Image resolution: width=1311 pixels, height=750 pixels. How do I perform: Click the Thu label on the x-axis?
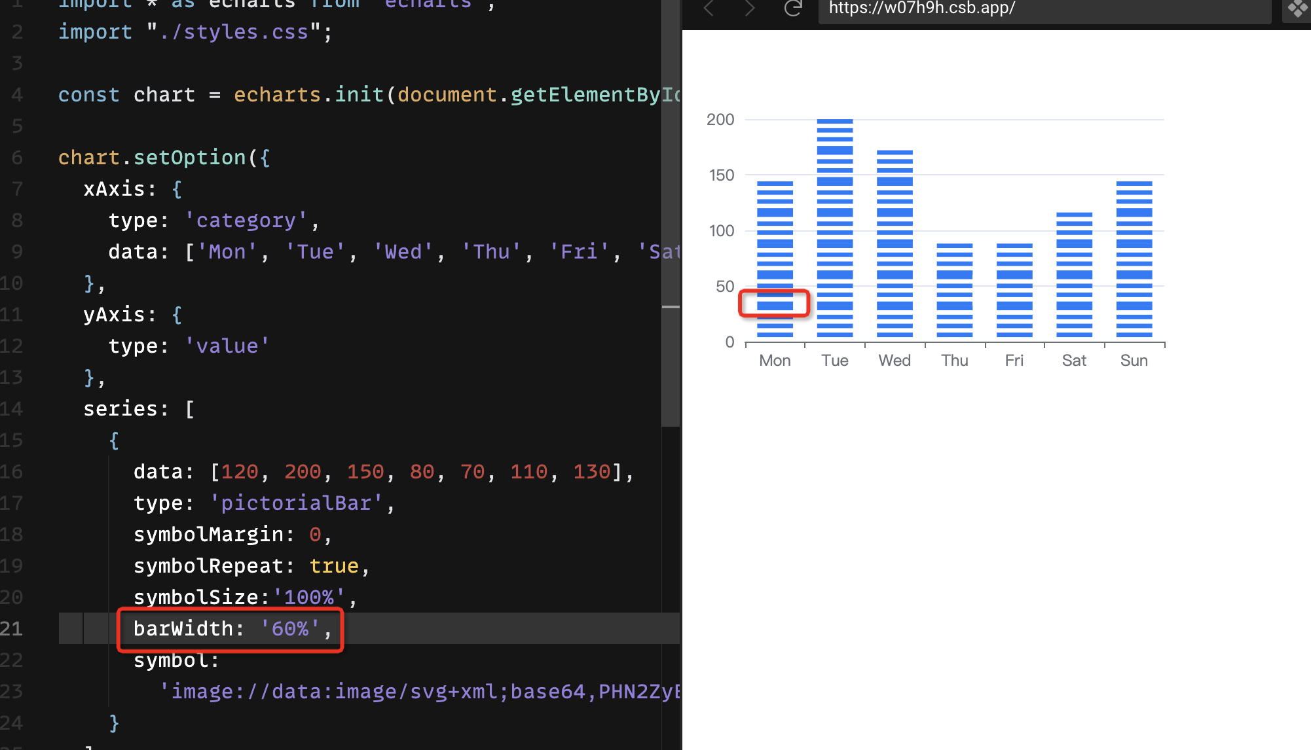[x=954, y=361]
